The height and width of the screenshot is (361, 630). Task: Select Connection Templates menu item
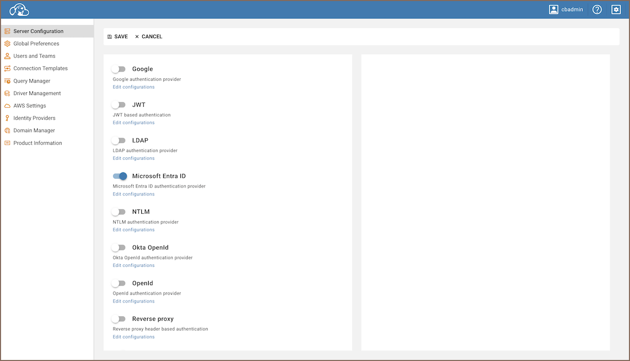[40, 68]
